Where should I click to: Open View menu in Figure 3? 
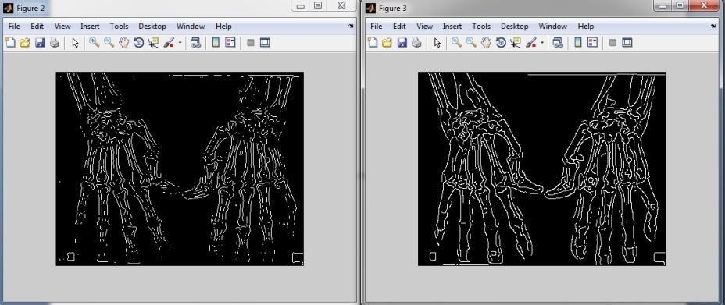(424, 27)
